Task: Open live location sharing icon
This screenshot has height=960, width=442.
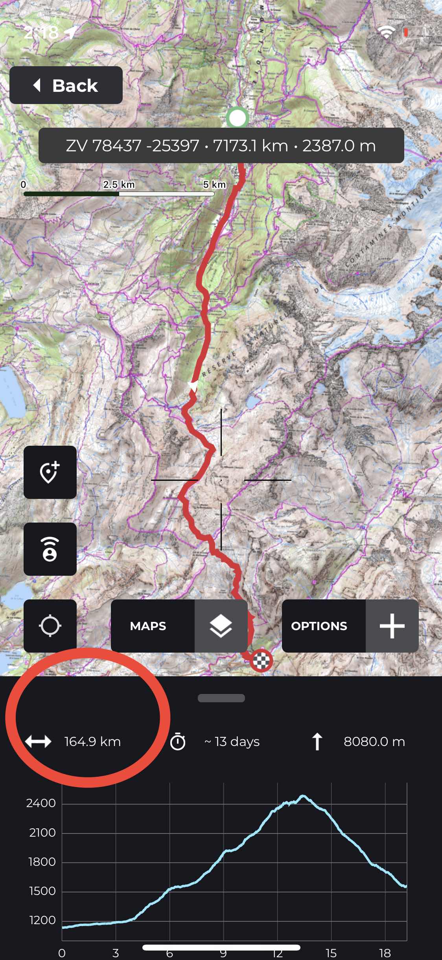Action: 50,549
